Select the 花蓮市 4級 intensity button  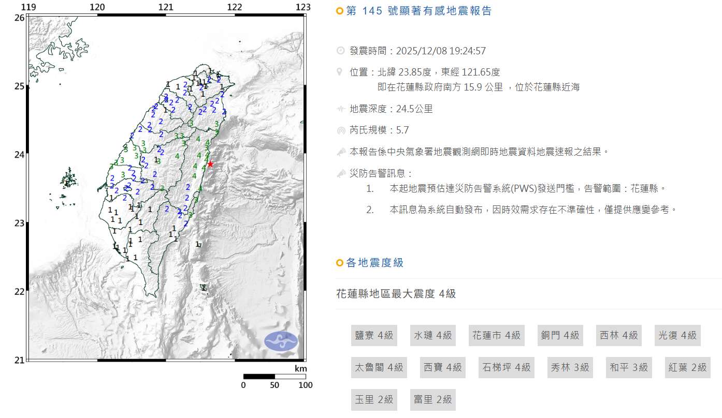tap(497, 335)
